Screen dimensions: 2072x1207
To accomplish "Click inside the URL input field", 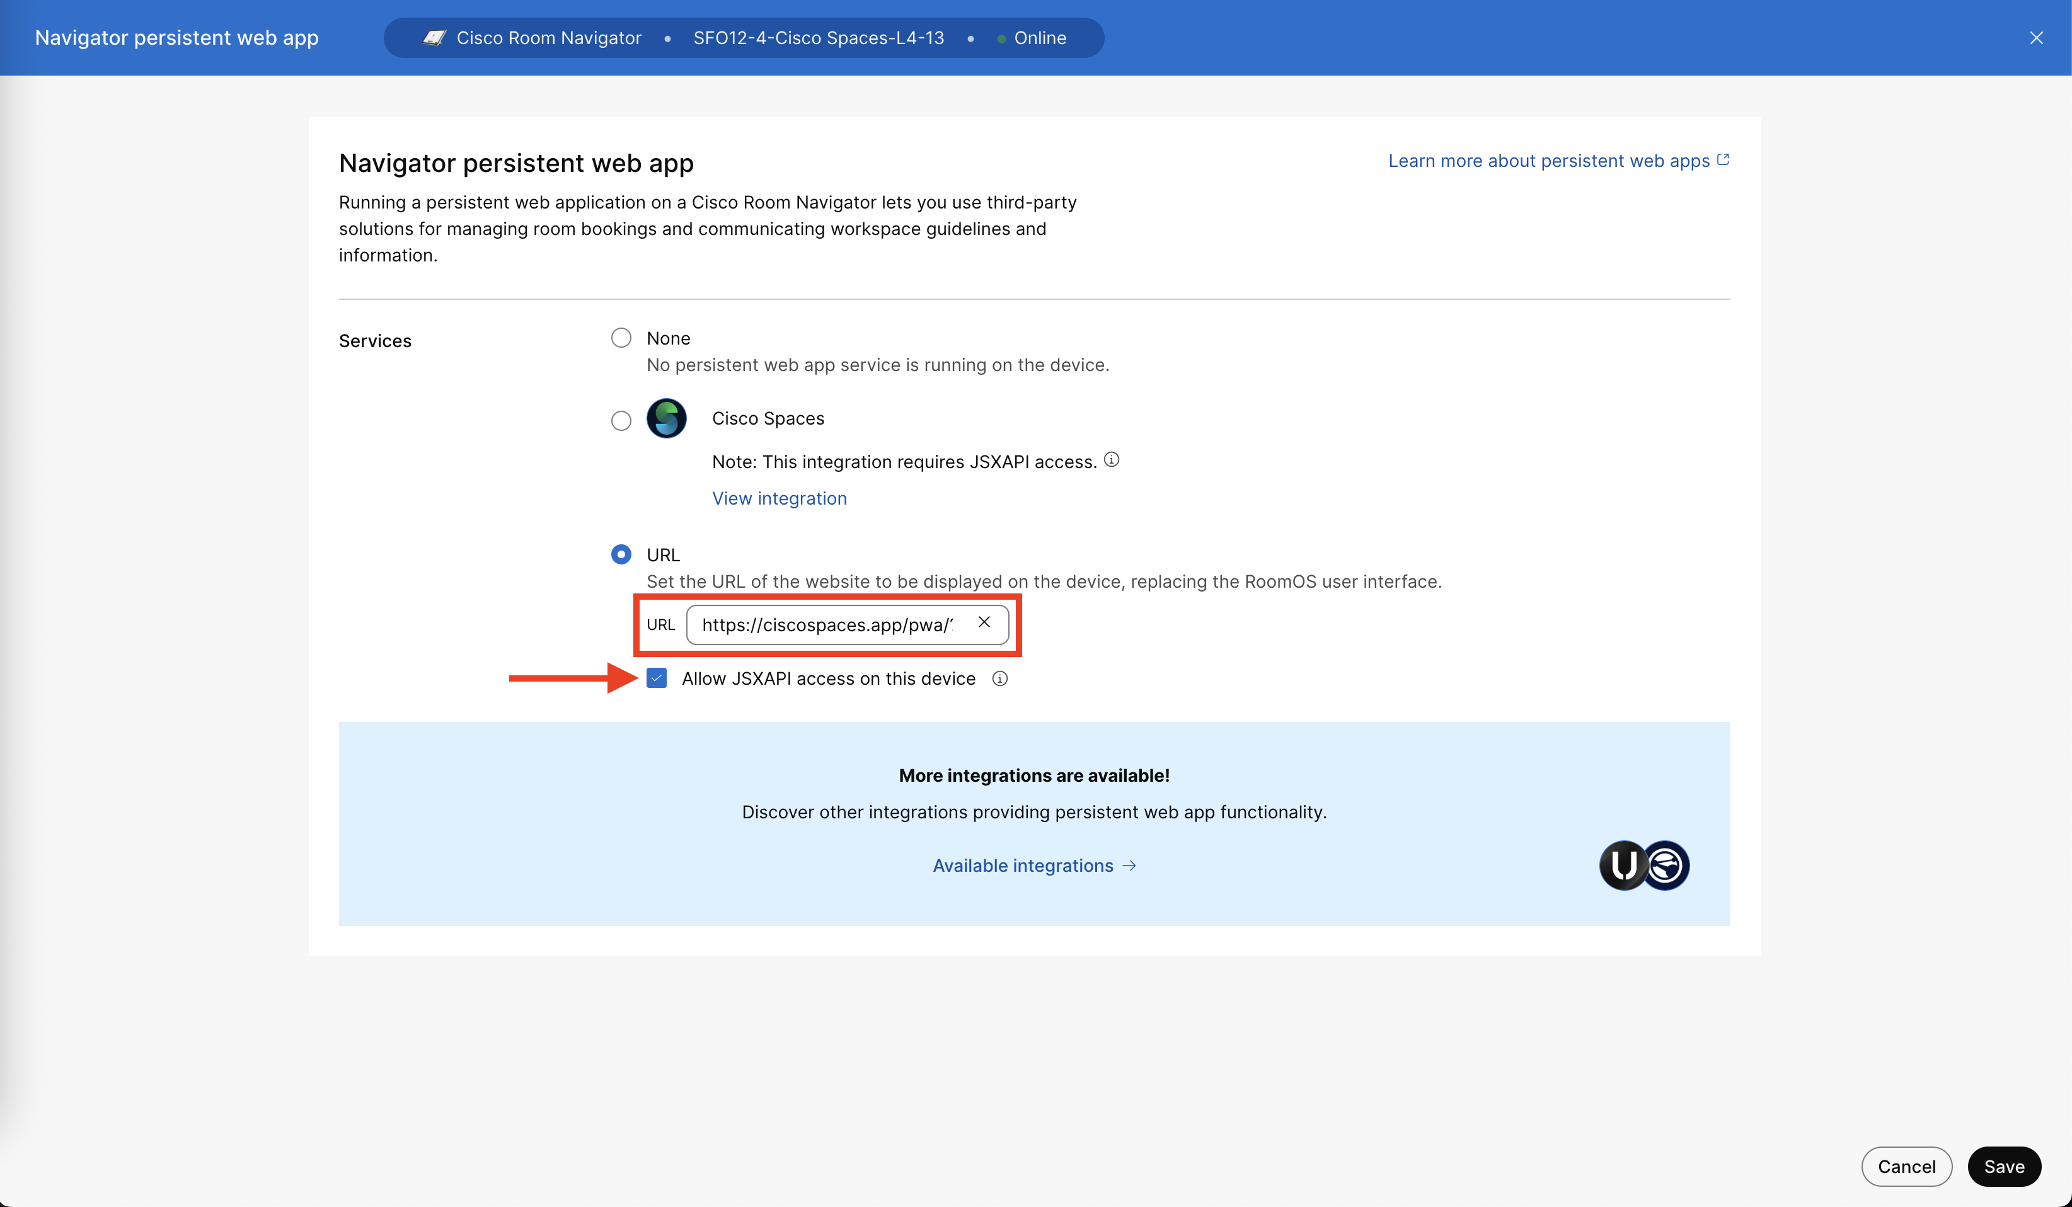I will (826, 625).
